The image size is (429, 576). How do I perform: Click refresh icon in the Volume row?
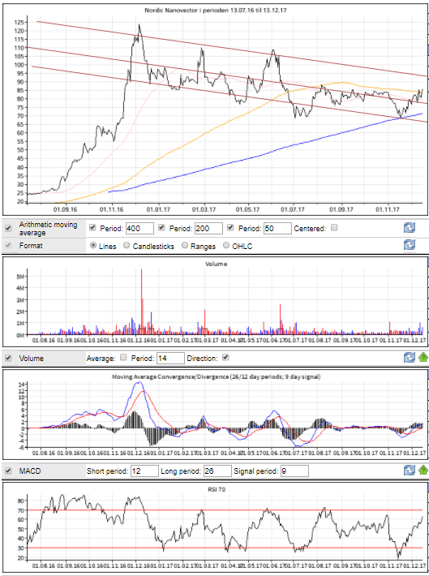(x=410, y=358)
